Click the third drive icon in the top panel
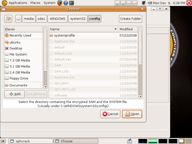192x144 pixels. pos(129,3)
